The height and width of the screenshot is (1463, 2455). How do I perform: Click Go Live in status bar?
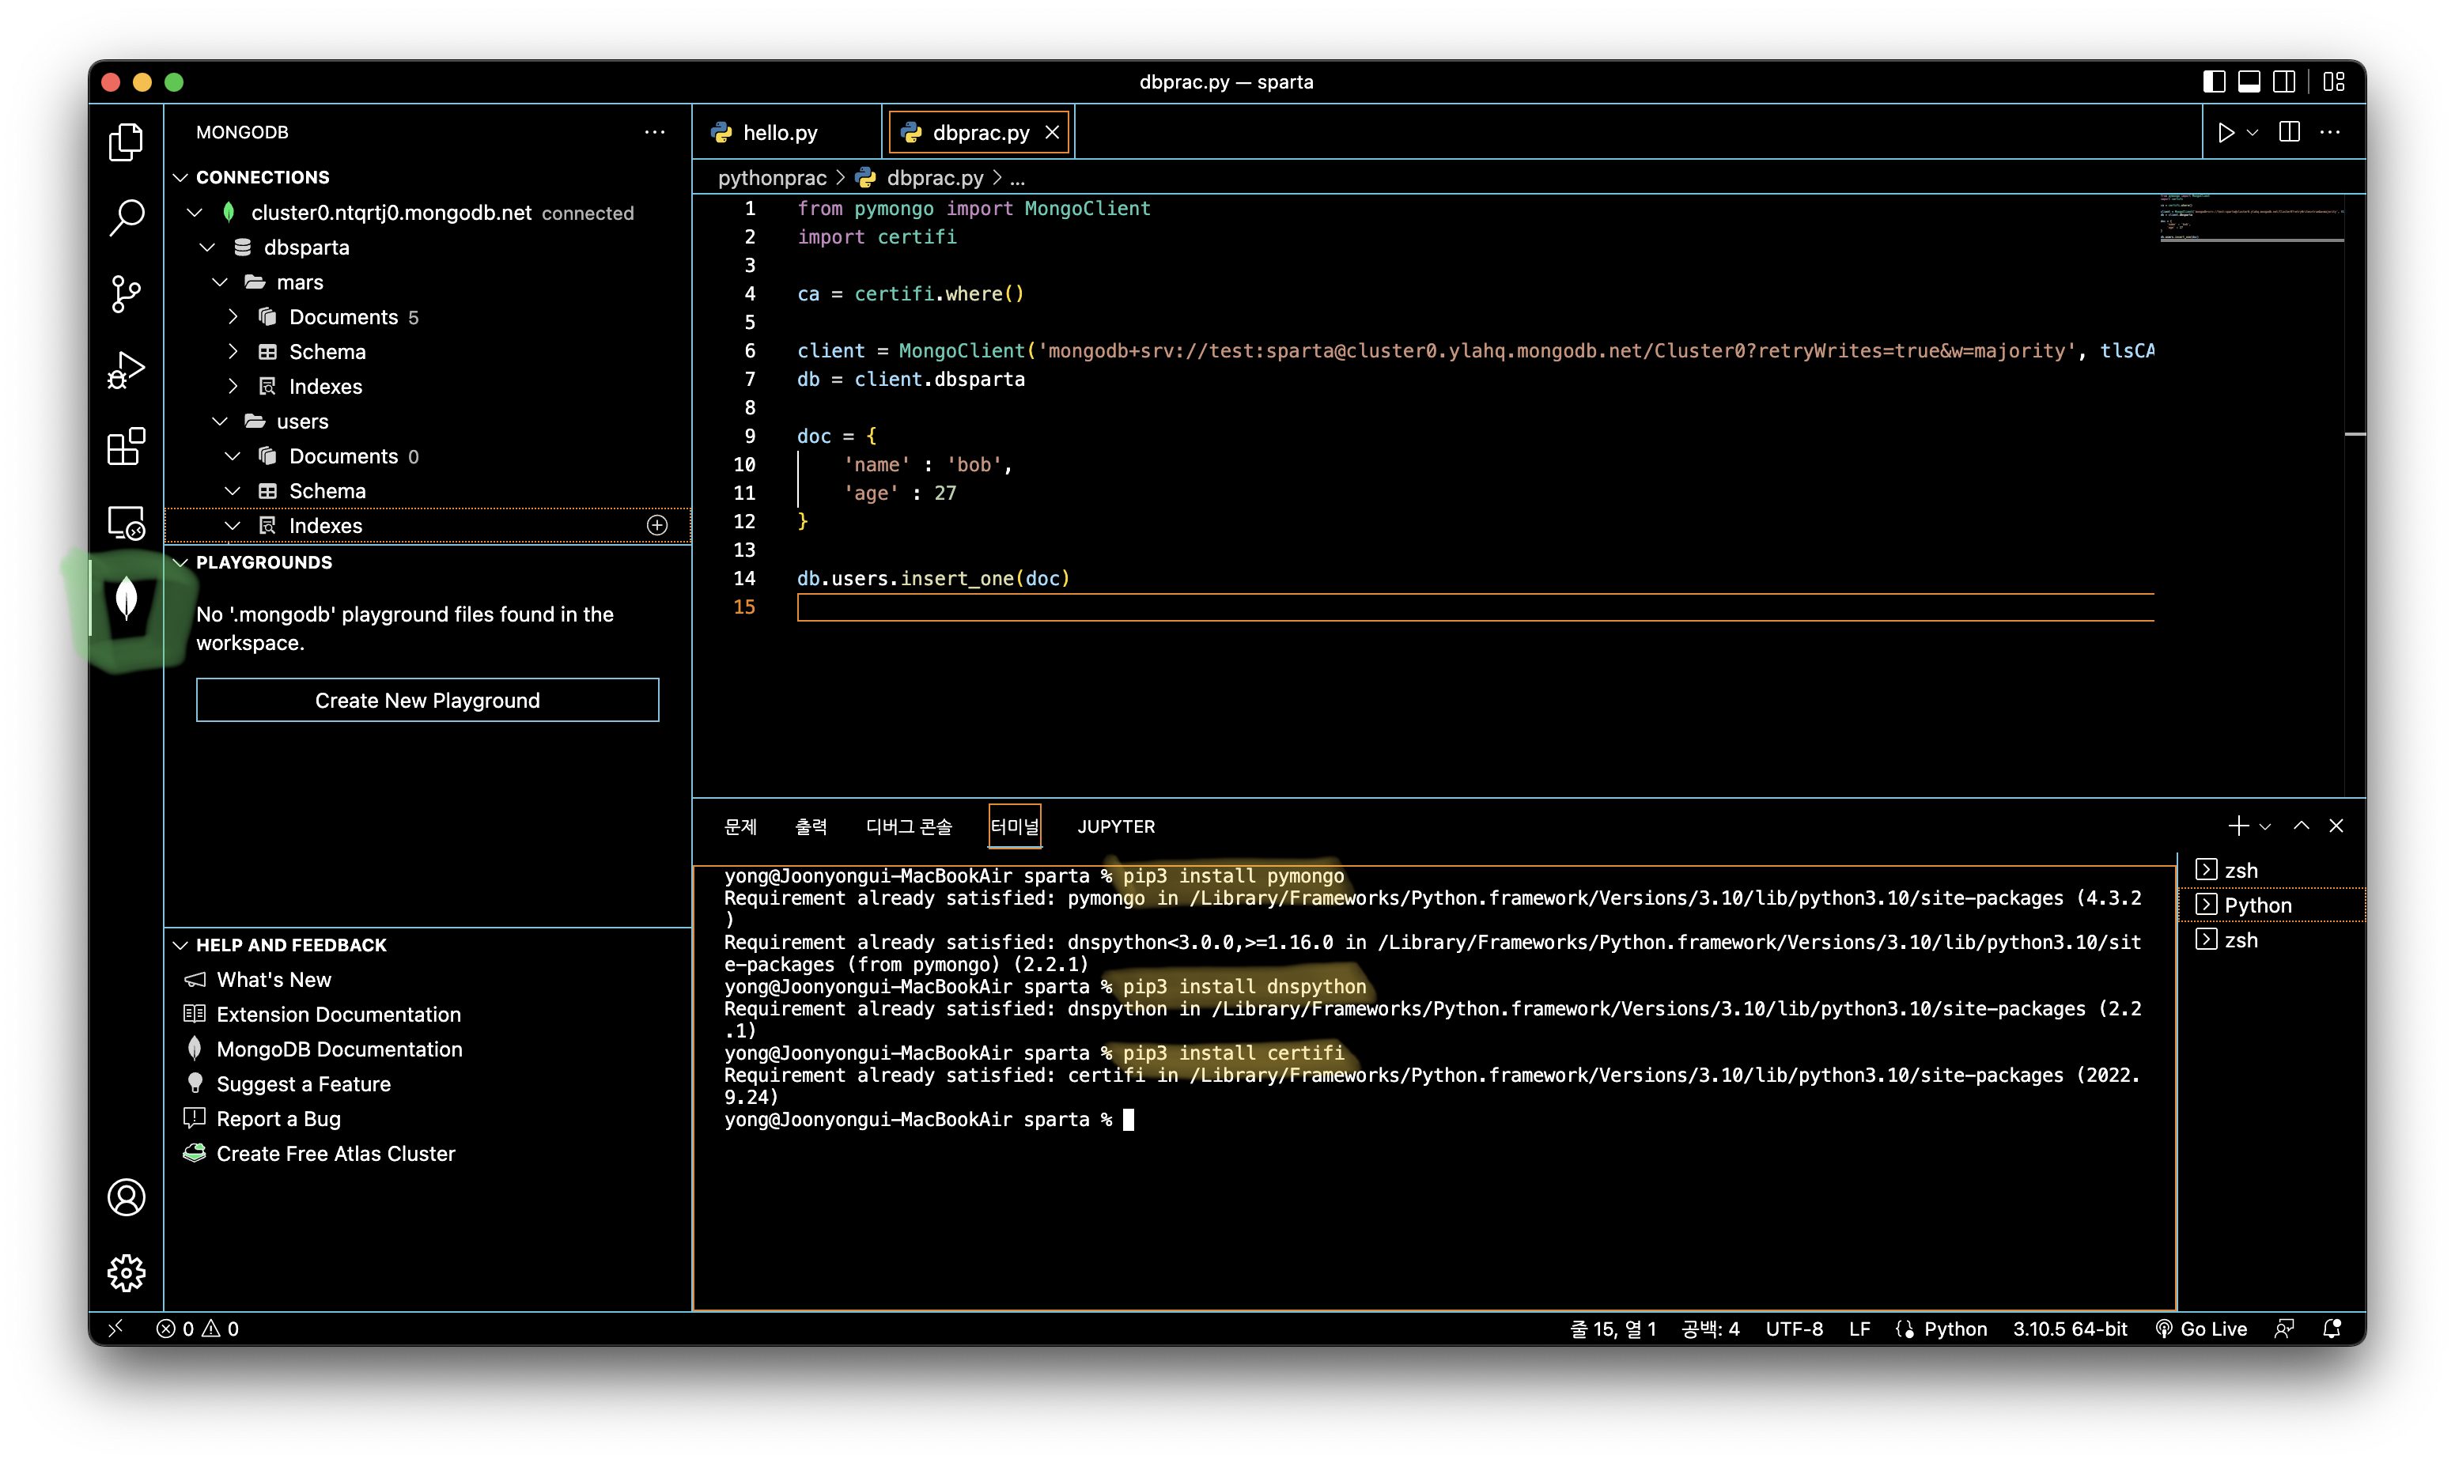point(2200,1328)
